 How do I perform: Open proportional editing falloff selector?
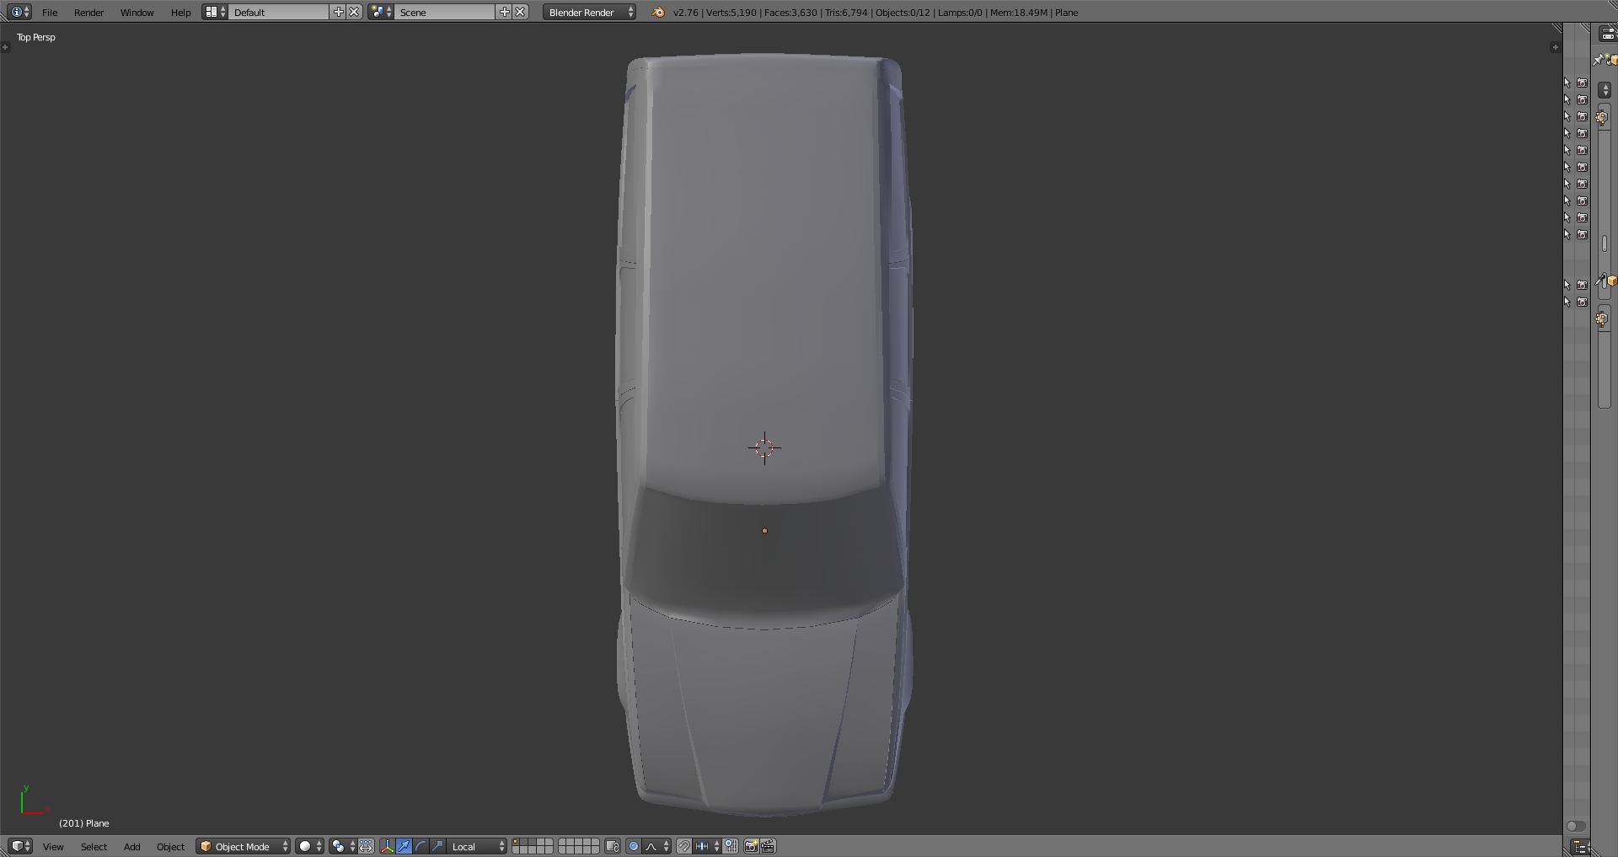pyautogui.click(x=657, y=846)
